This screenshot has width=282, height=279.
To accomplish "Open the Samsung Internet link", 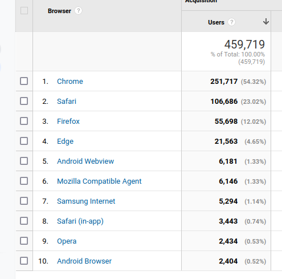I will 86,201.
